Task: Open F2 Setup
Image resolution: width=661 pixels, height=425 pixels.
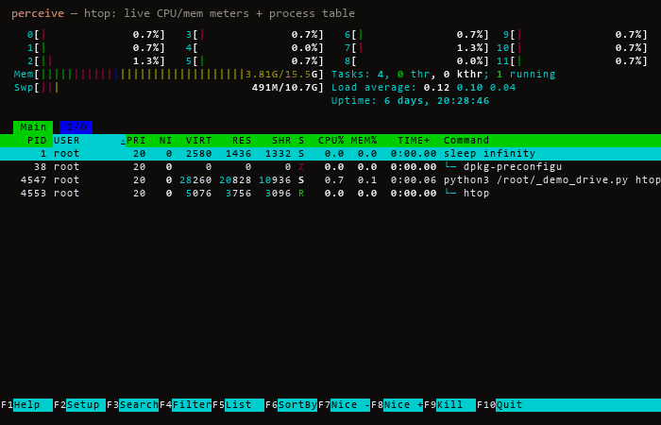Action: point(79,405)
